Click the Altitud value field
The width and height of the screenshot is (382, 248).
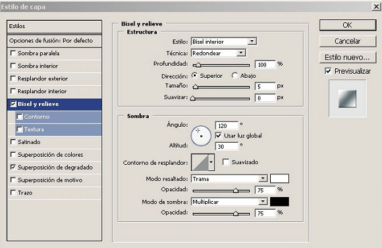[227, 146]
